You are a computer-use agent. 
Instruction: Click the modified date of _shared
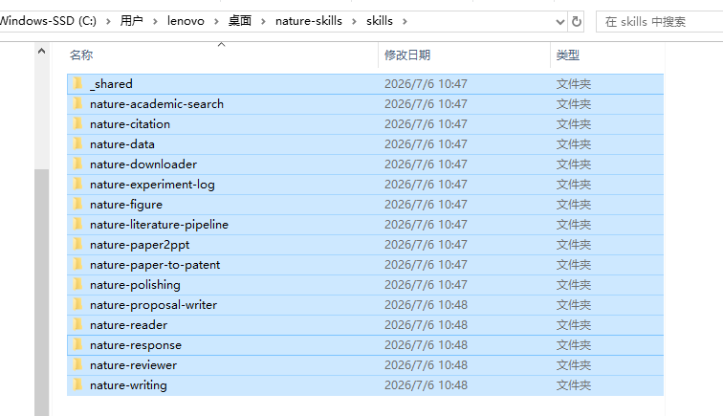(x=427, y=84)
